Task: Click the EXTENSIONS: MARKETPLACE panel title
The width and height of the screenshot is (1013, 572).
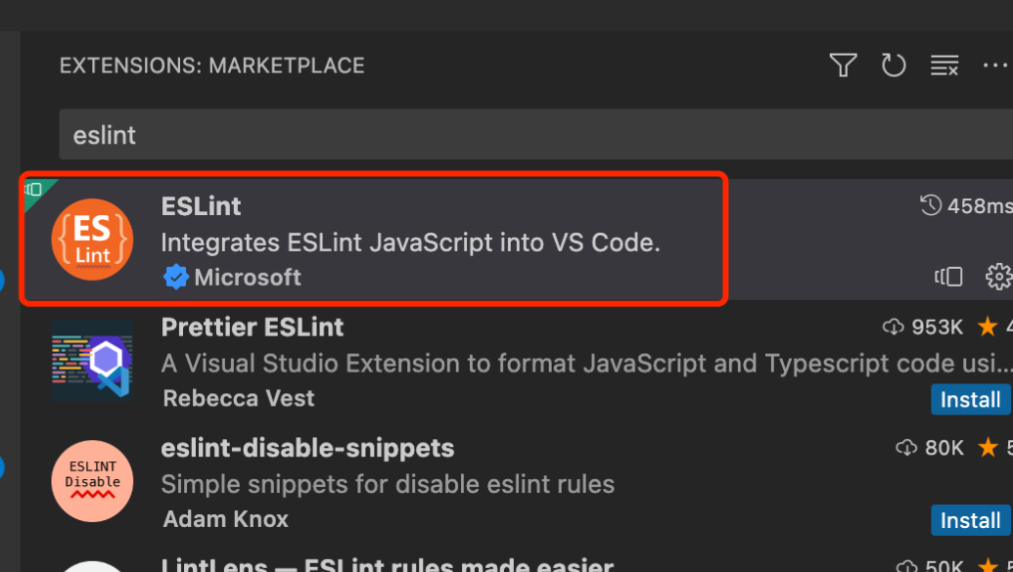Action: (212, 66)
